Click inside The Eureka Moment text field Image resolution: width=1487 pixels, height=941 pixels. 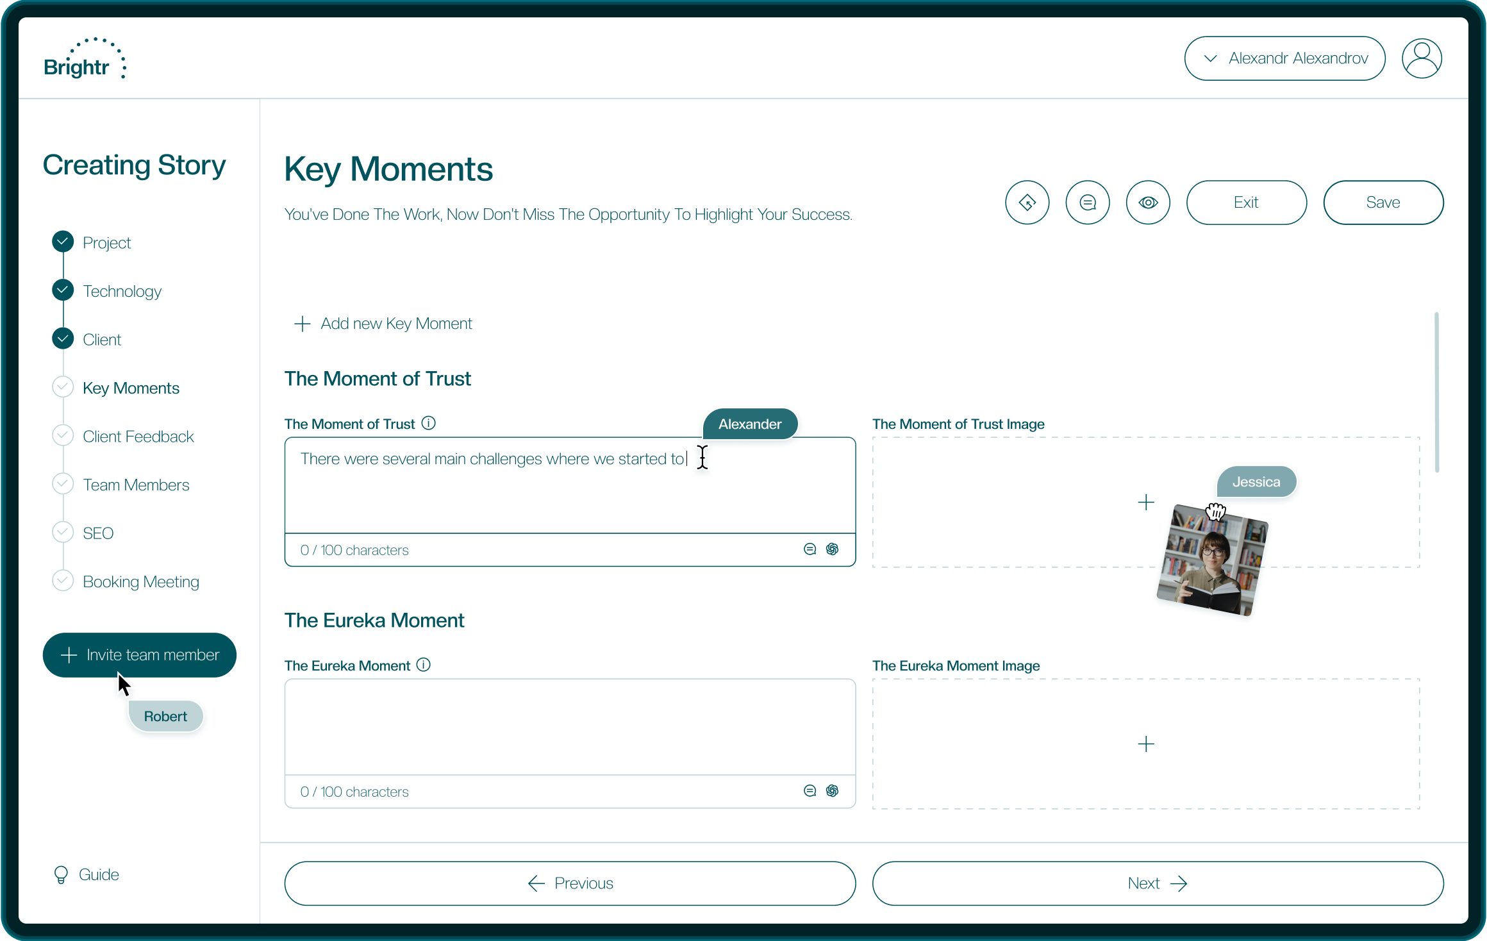pyautogui.click(x=569, y=726)
